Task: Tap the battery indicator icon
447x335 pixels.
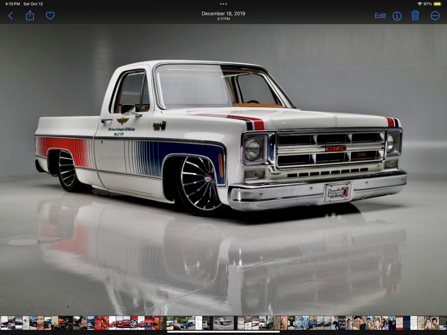Action: click(x=437, y=4)
